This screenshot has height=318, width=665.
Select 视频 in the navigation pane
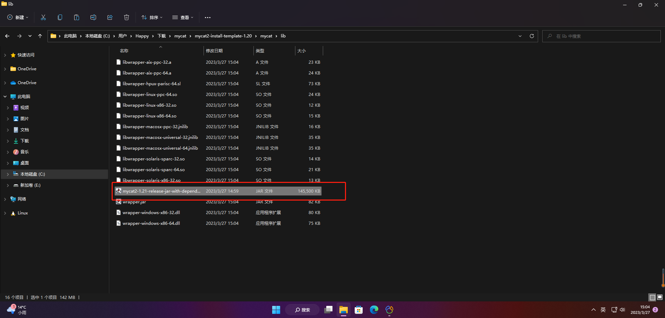point(25,108)
